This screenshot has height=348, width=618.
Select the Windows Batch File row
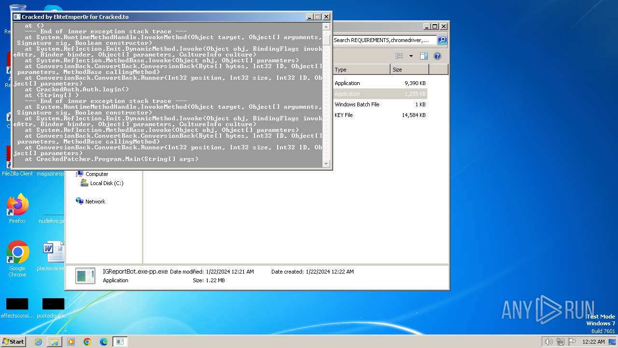pos(380,104)
